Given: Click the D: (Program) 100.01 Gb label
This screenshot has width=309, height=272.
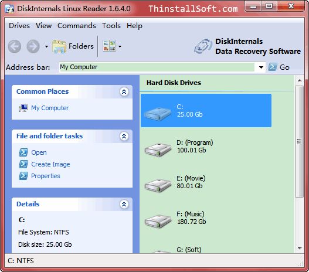Looking at the screenshot, I should coord(195,147).
